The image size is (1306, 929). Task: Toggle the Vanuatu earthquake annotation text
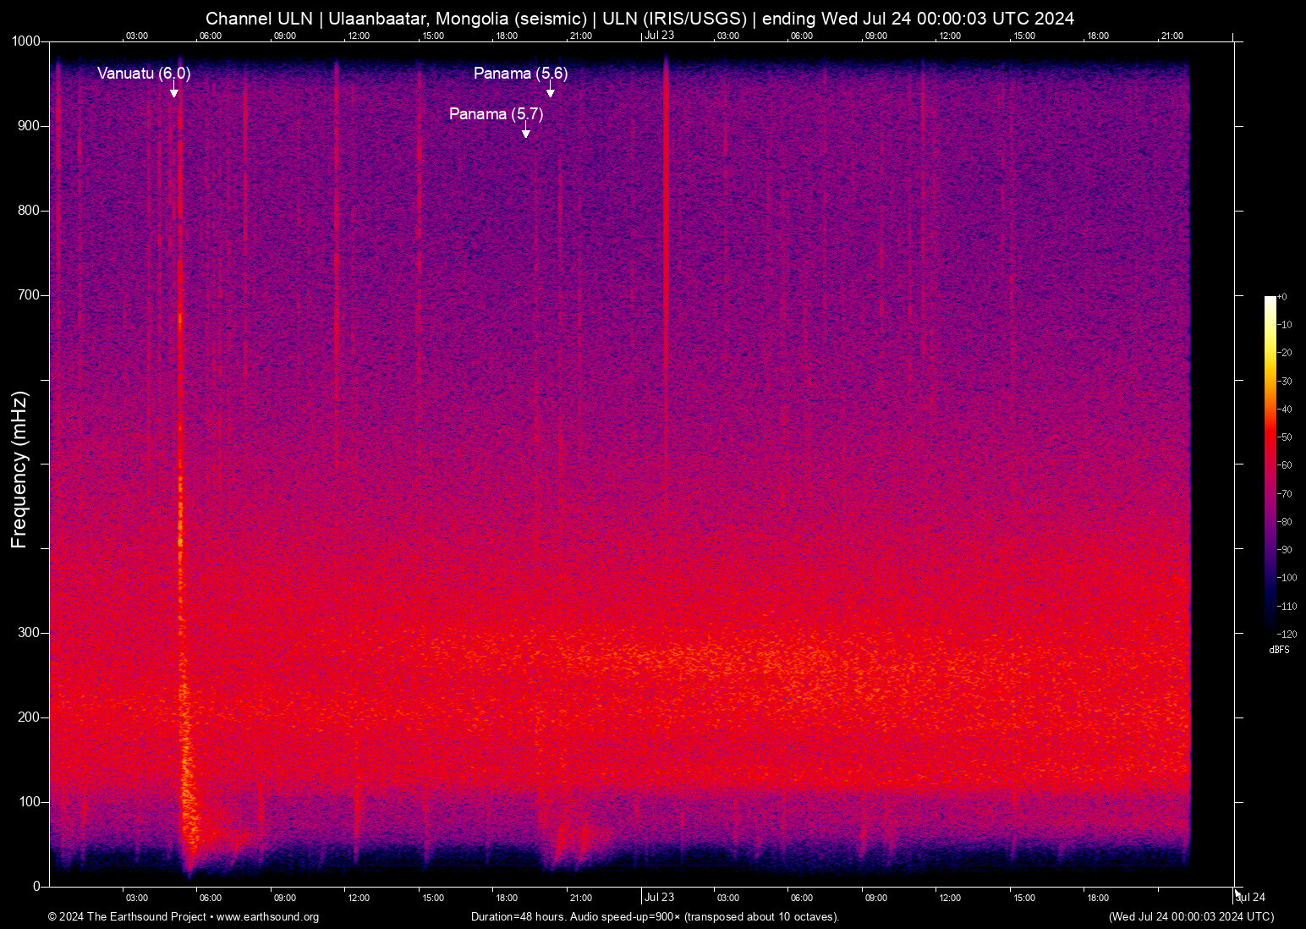coord(144,74)
